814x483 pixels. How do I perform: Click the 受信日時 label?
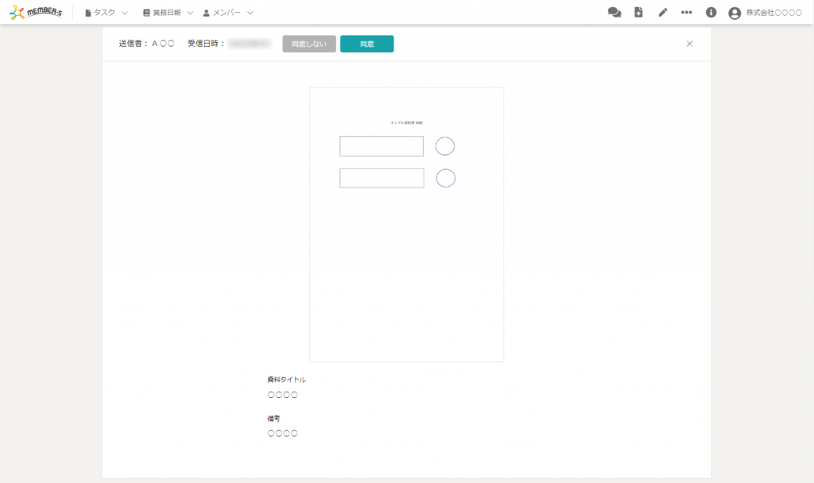pyautogui.click(x=206, y=44)
